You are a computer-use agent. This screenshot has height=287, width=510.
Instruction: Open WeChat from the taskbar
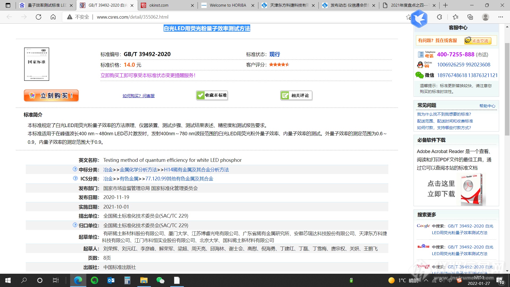point(160,280)
